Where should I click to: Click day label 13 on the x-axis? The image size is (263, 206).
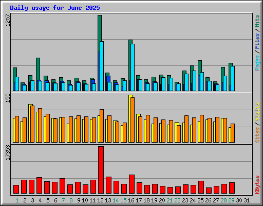108,200
